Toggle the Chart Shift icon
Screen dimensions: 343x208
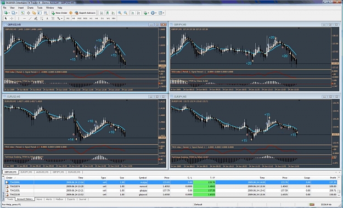tap(138, 13)
